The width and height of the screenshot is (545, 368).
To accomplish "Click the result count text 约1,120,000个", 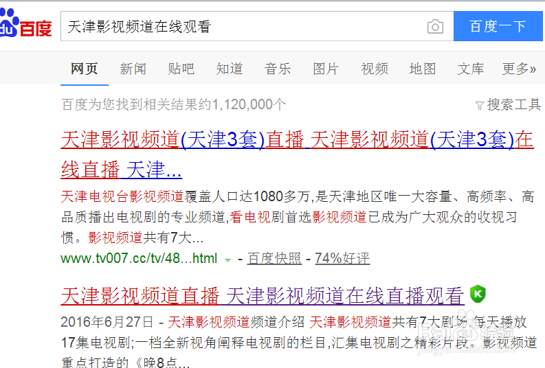I will [x=243, y=104].
